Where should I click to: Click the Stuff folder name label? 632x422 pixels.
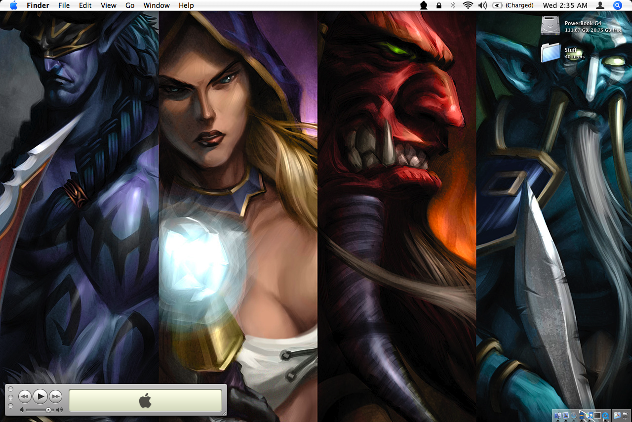pyautogui.click(x=571, y=50)
